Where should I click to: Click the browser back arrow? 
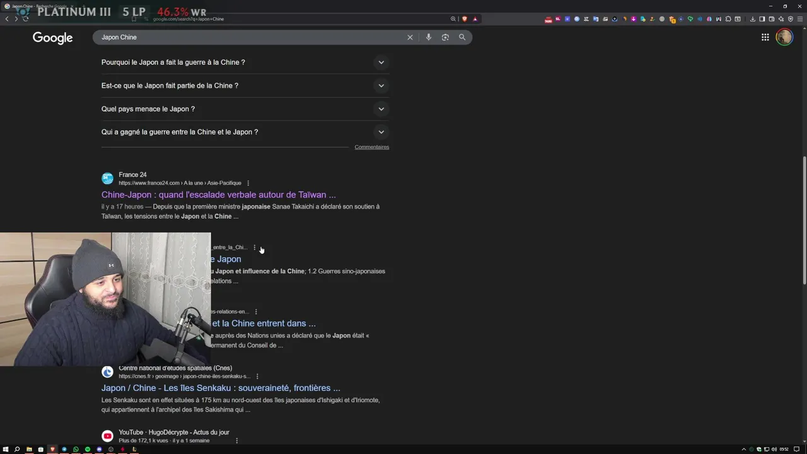7,19
